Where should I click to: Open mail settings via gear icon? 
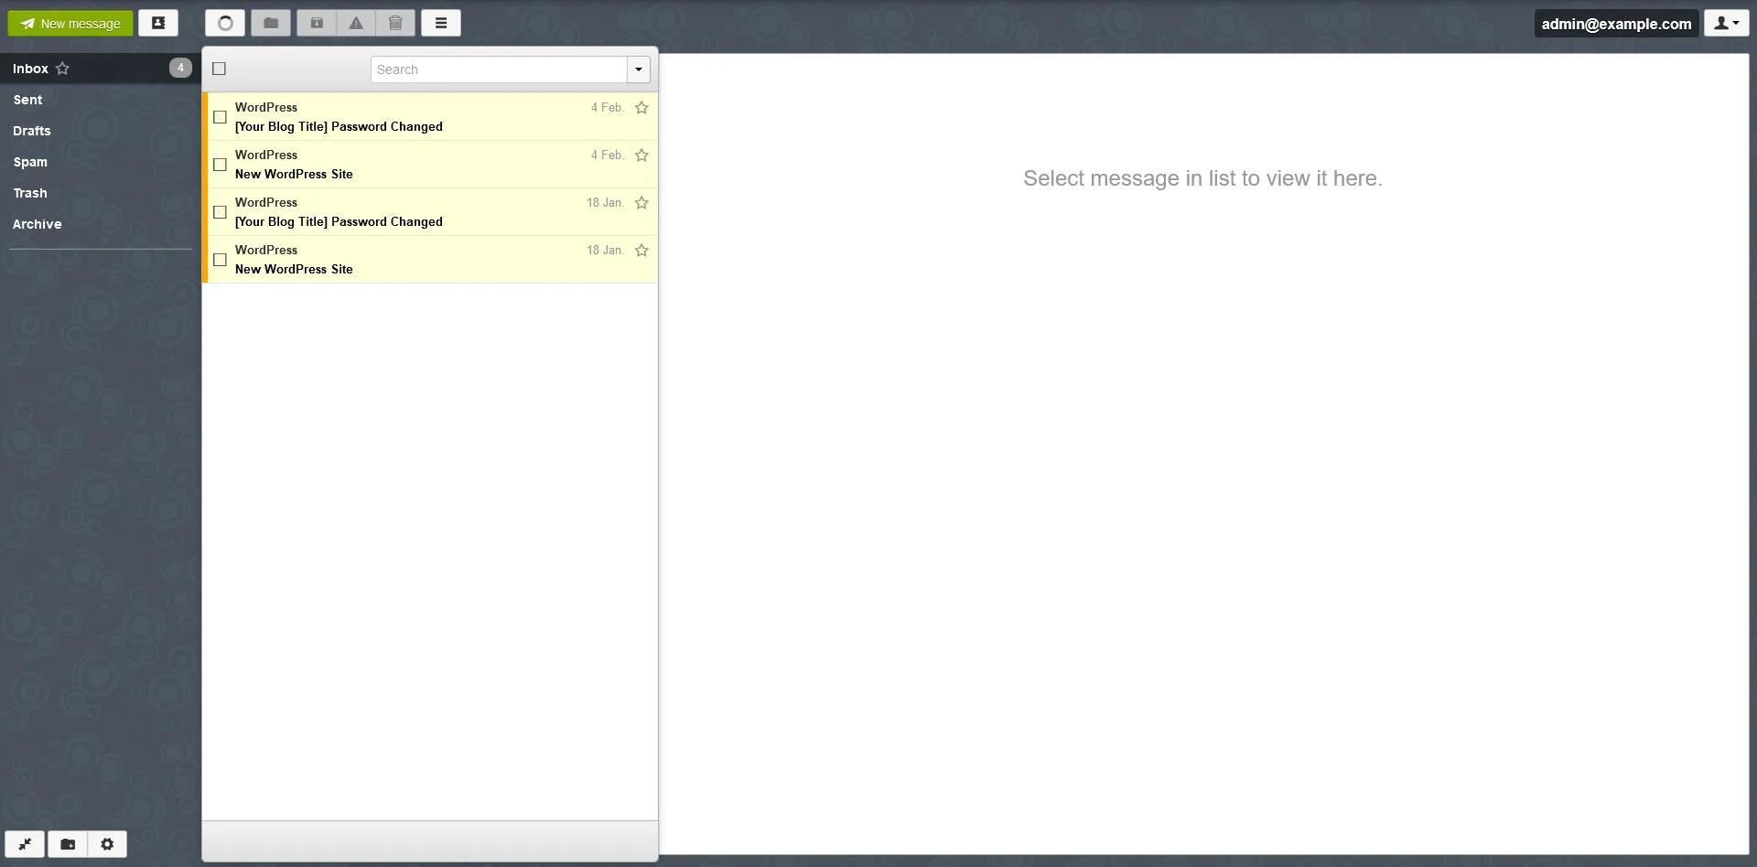[x=107, y=844]
